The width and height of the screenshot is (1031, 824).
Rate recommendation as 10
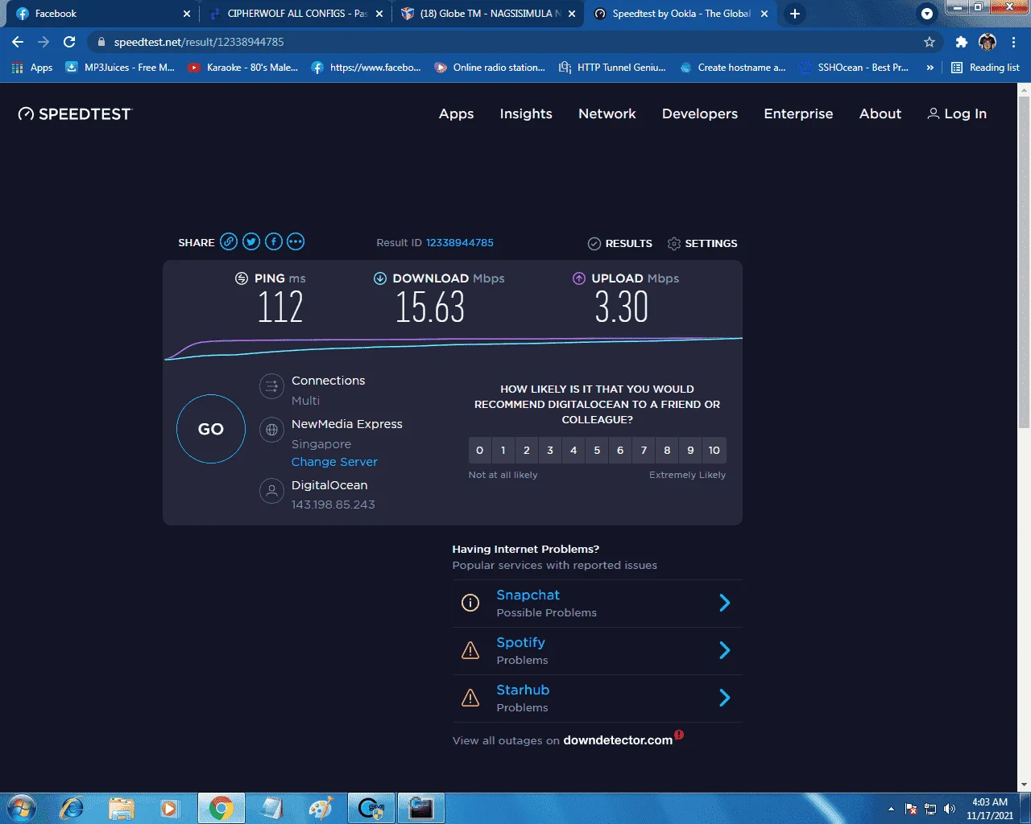(714, 451)
